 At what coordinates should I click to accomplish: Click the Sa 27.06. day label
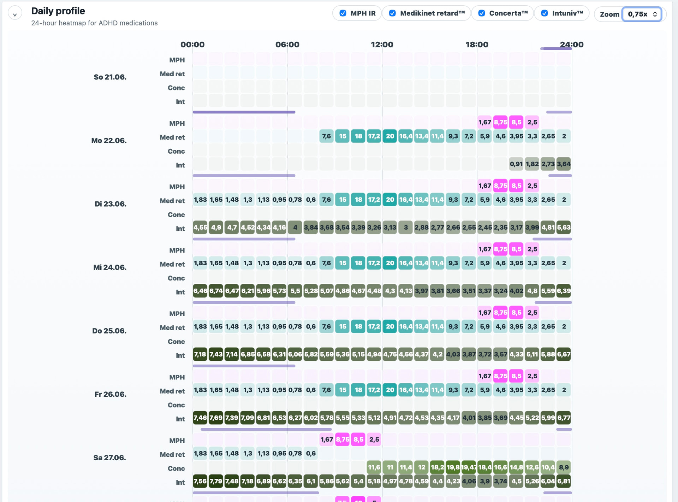point(110,458)
